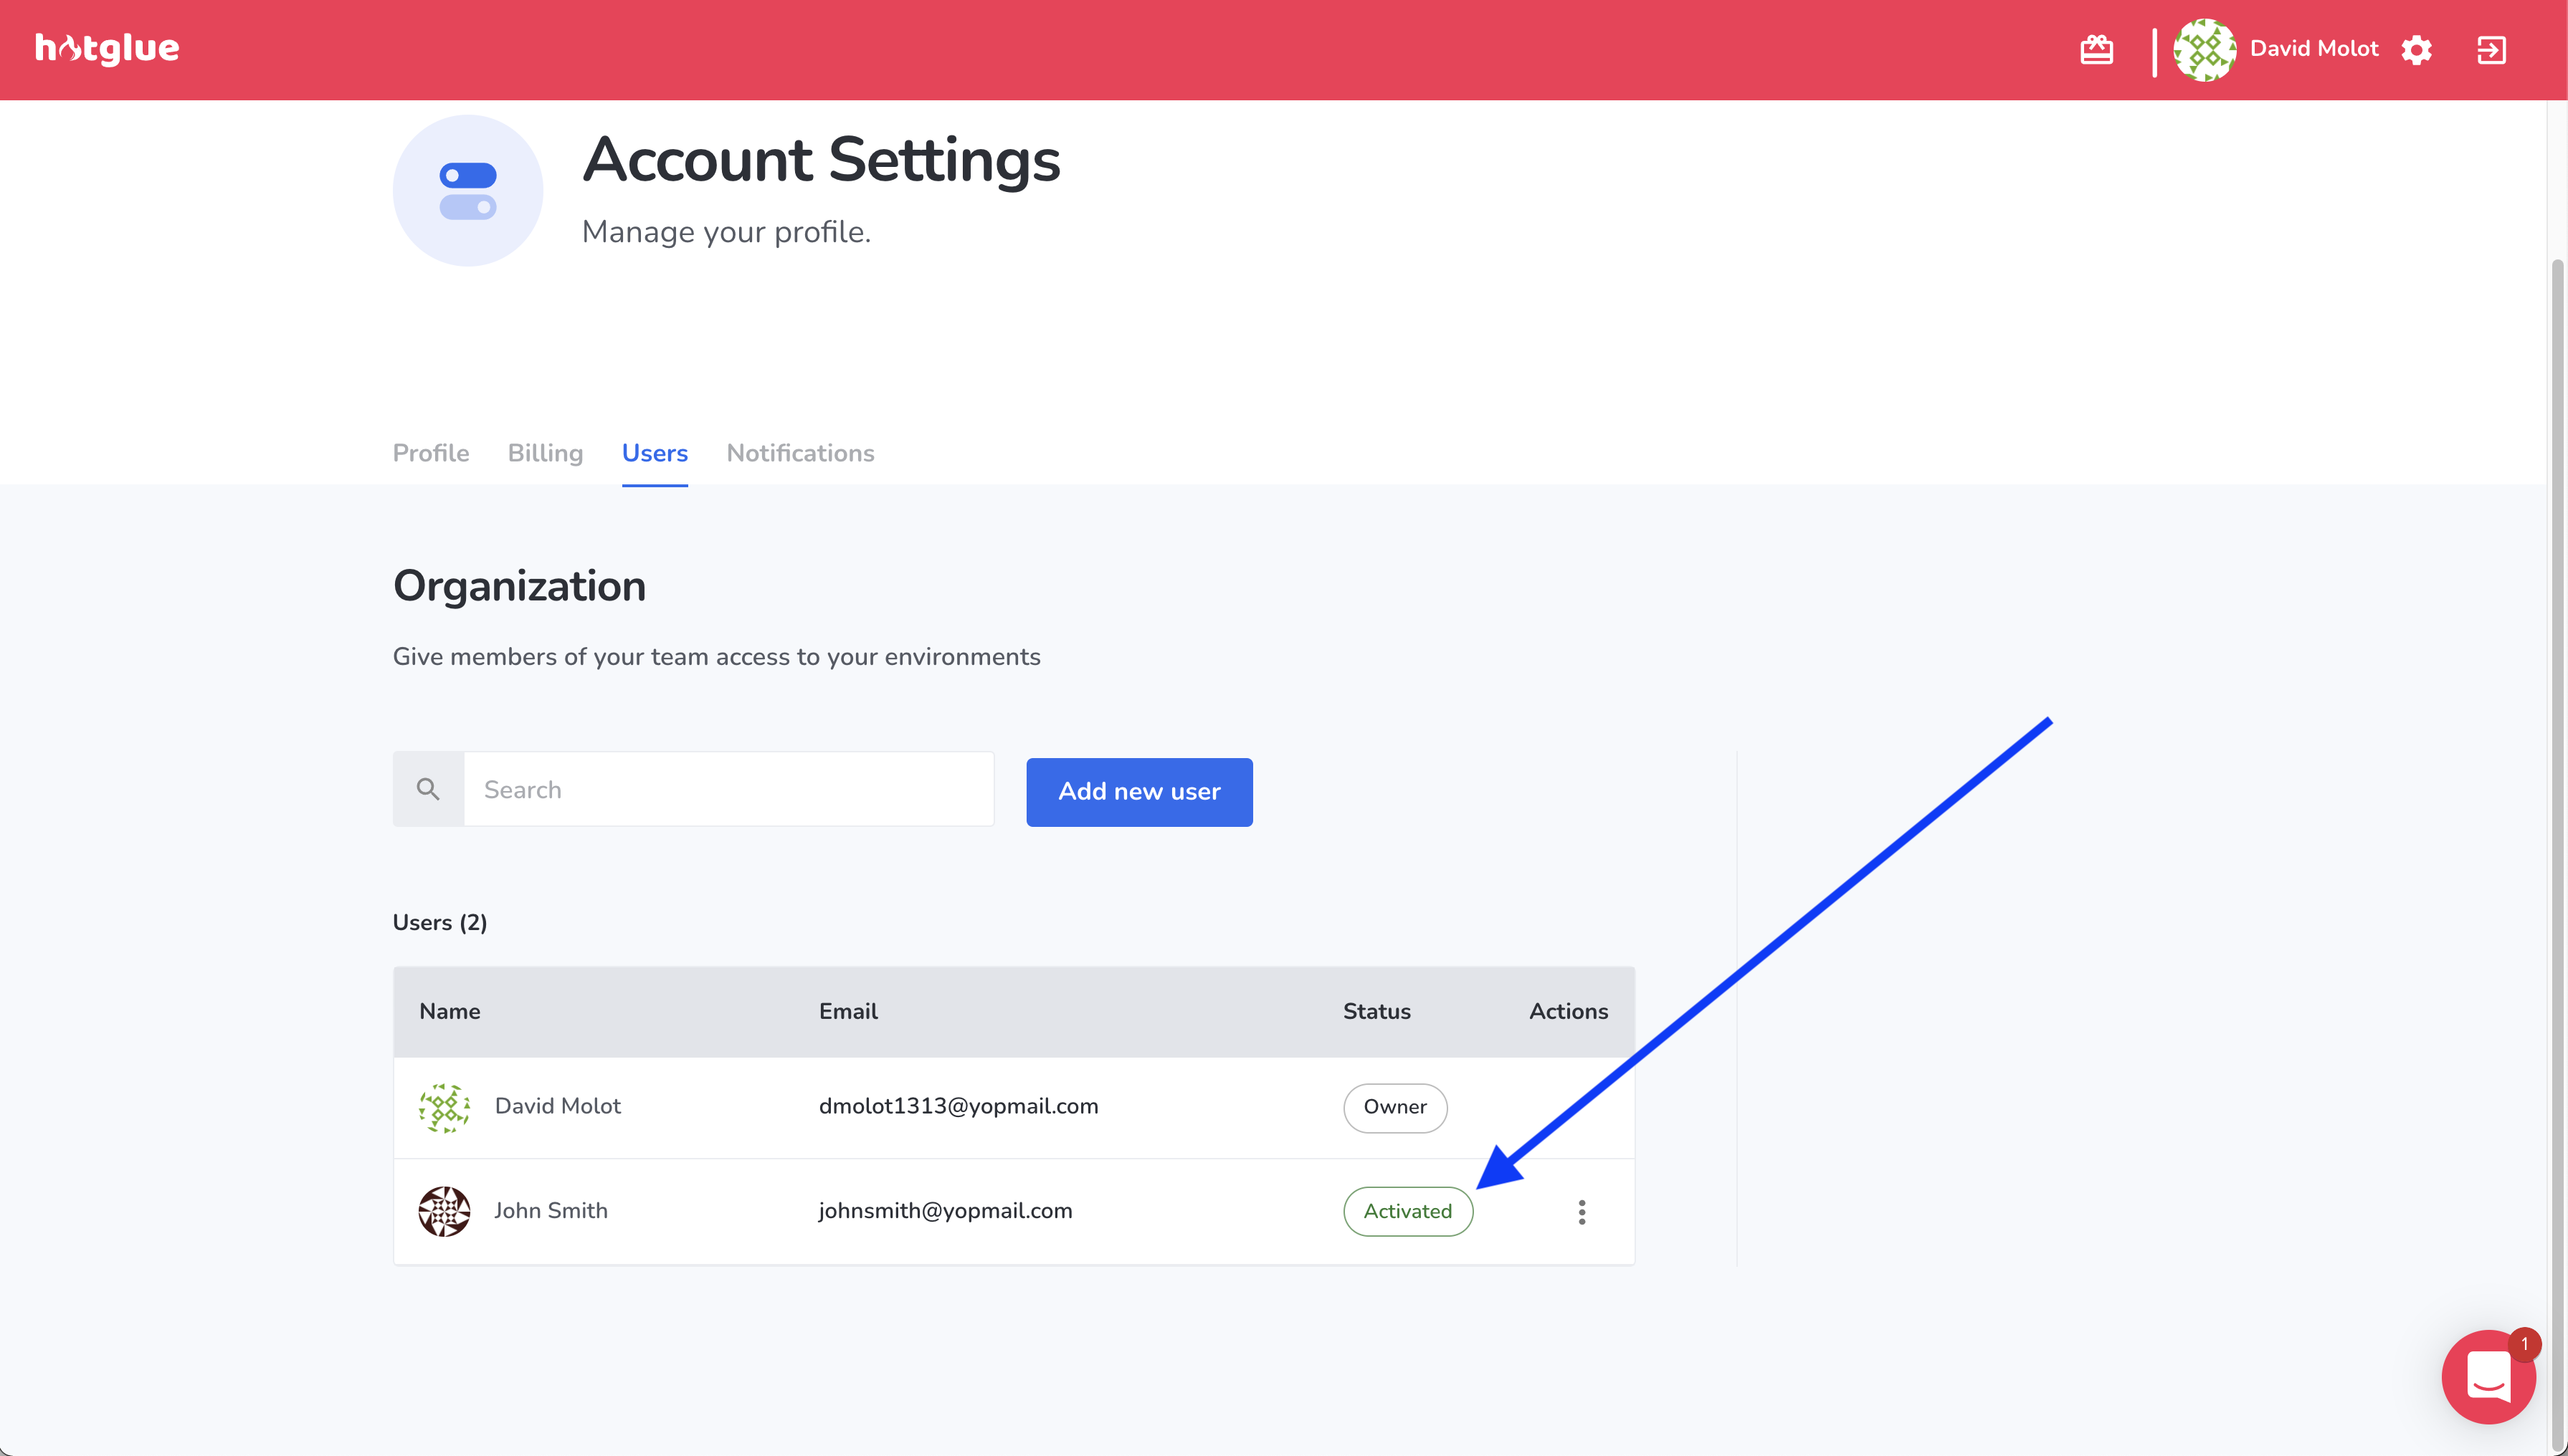Click the logout icon in header
Screen dimensions: 2568x1456
[x=2491, y=50]
